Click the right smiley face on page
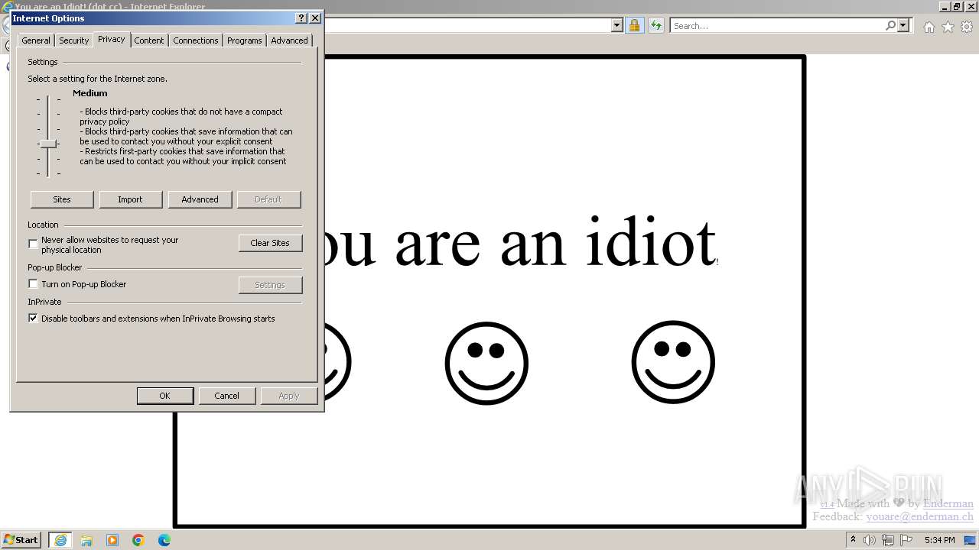979x550 pixels. tap(673, 362)
